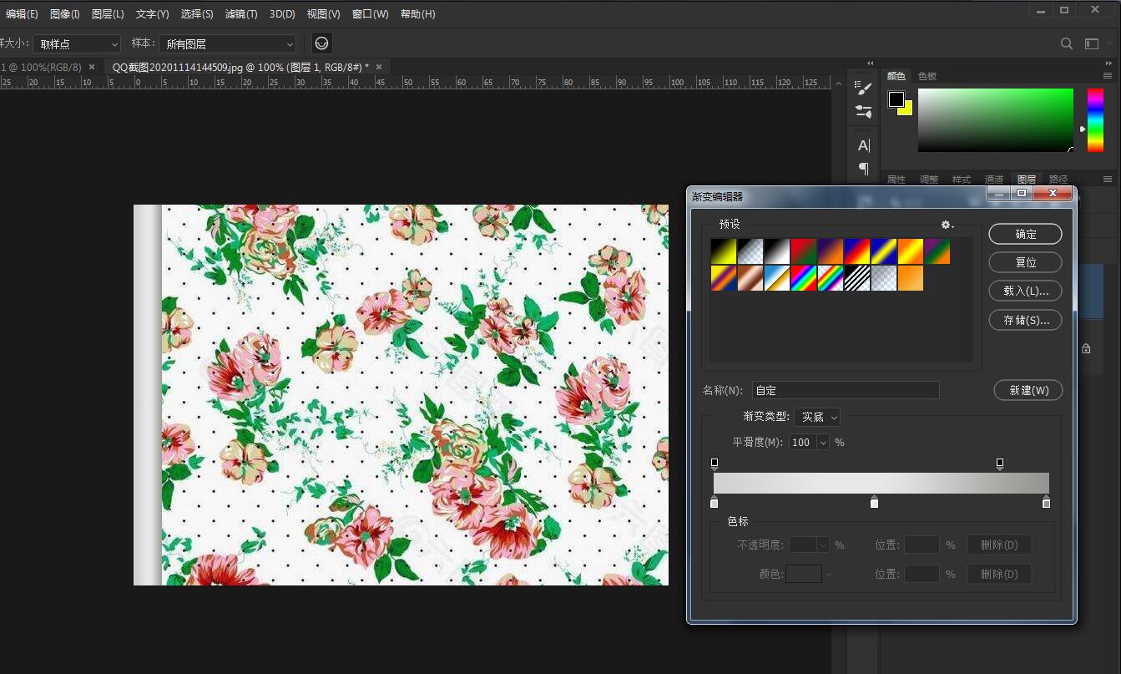Click the 新建(W) button
The image size is (1121, 674).
(x=1028, y=390)
